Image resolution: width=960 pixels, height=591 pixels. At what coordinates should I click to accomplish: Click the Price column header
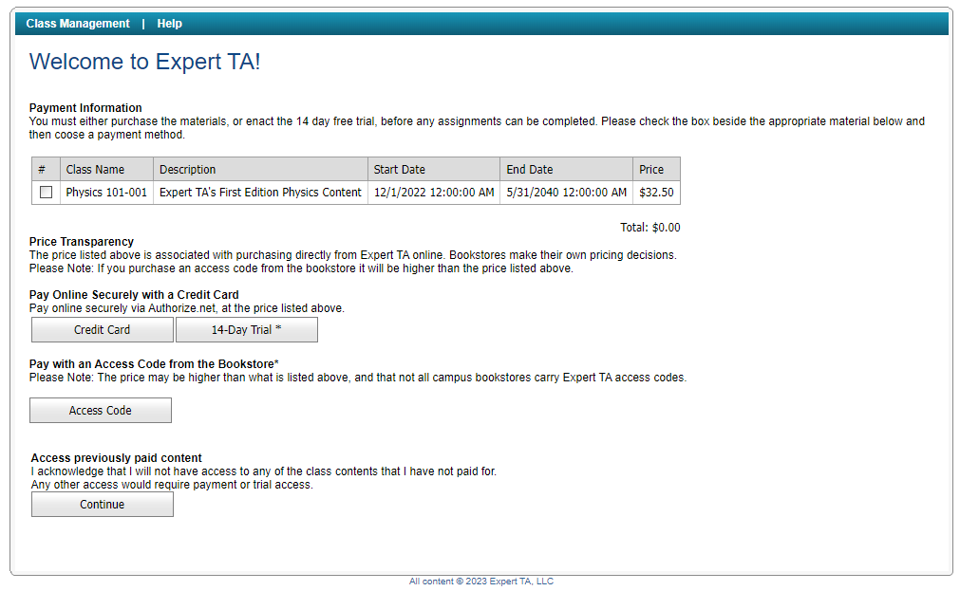click(x=656, y=170)
